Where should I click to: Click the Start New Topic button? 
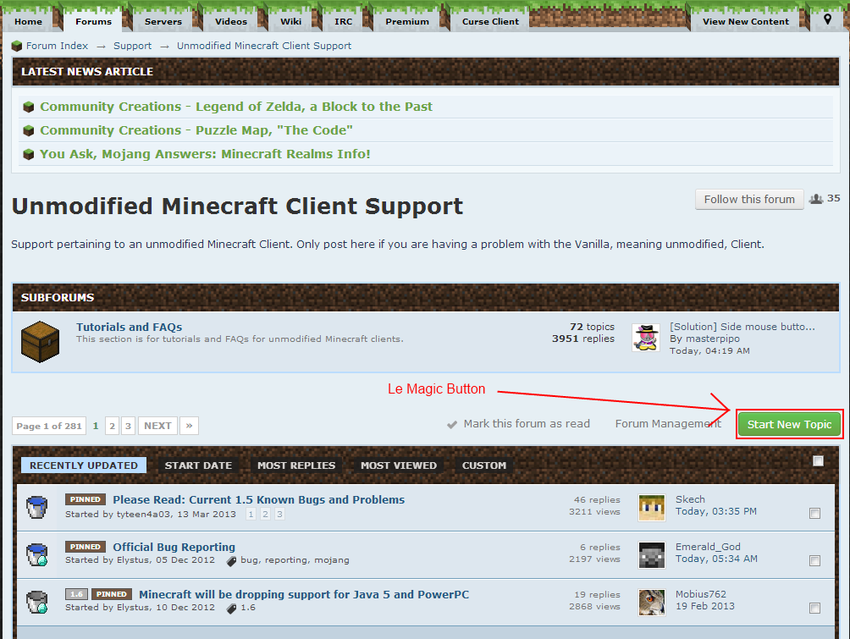(789, 424)
